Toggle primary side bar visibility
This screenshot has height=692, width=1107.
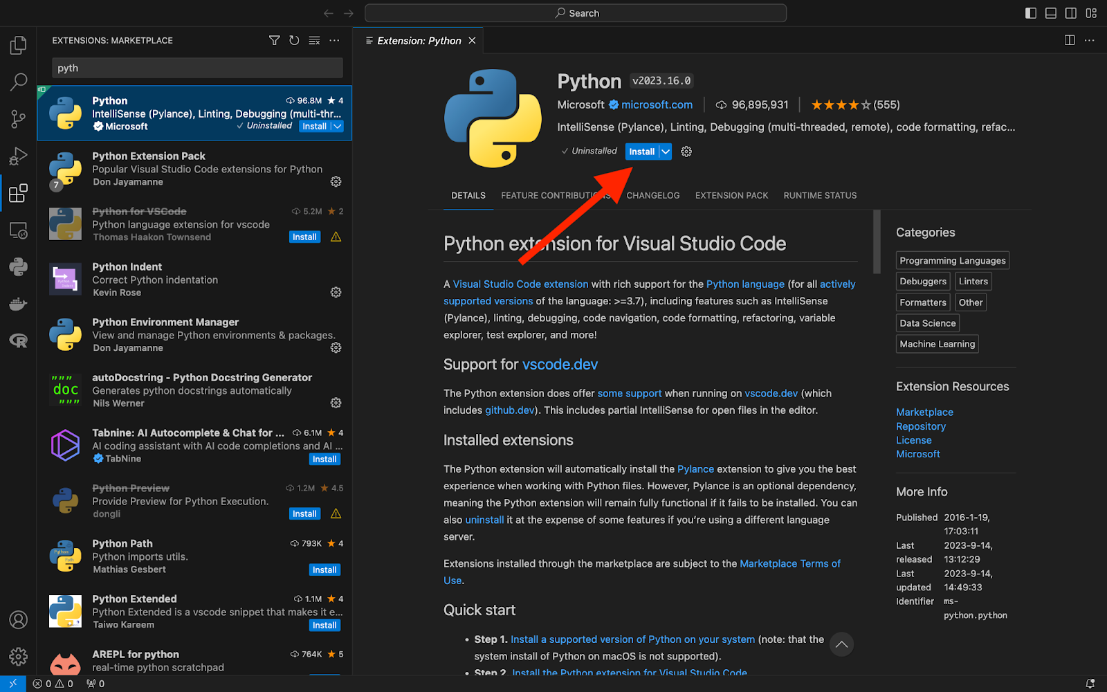coord(1031,13)
